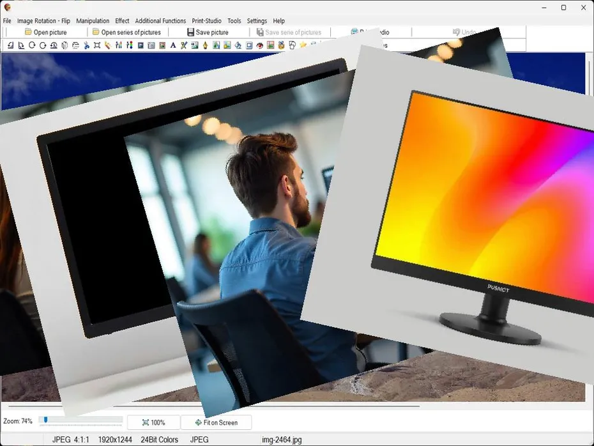Image resolution: width=594 pixels, height=446 pixels.
Task: Open the Manipulation menu
Action: click(x=93, y=20)
